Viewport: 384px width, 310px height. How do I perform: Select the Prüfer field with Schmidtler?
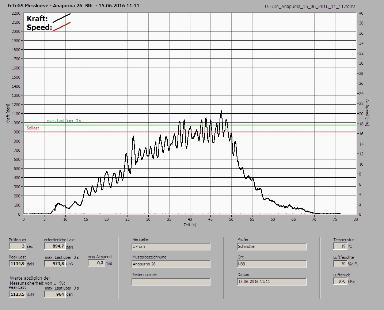click(272, 246)
